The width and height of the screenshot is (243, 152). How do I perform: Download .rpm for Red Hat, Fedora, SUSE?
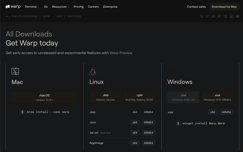tap(139, 97)
